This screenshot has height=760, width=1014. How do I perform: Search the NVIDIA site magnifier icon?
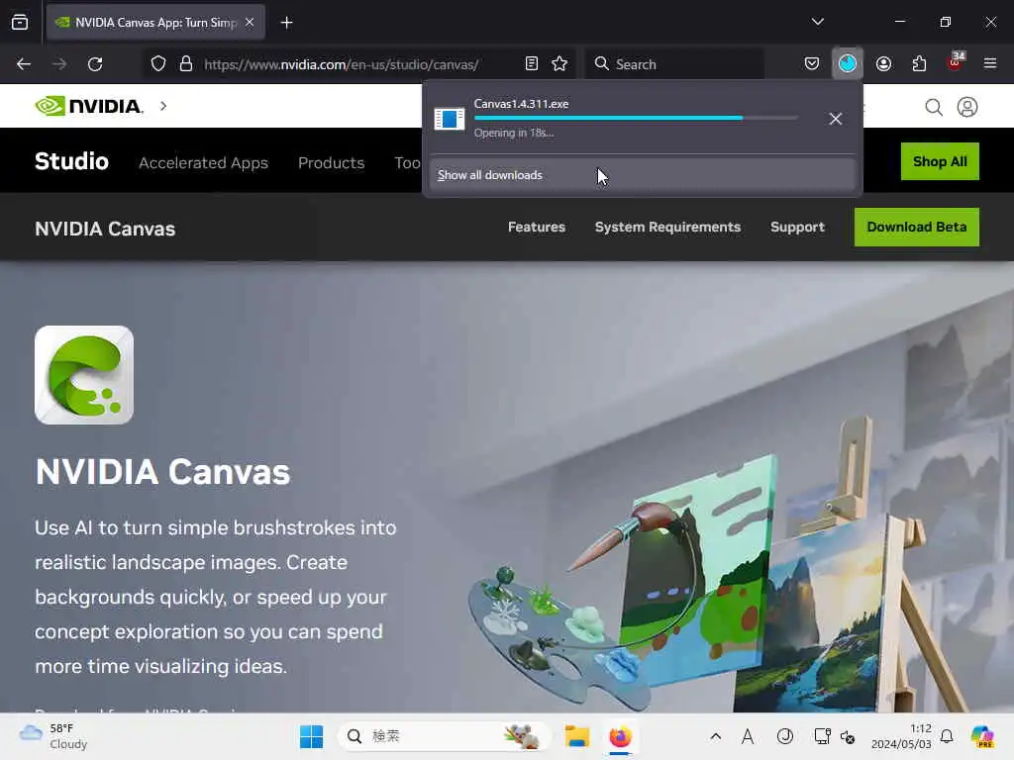pyautogui.click(x=933, y=107)
